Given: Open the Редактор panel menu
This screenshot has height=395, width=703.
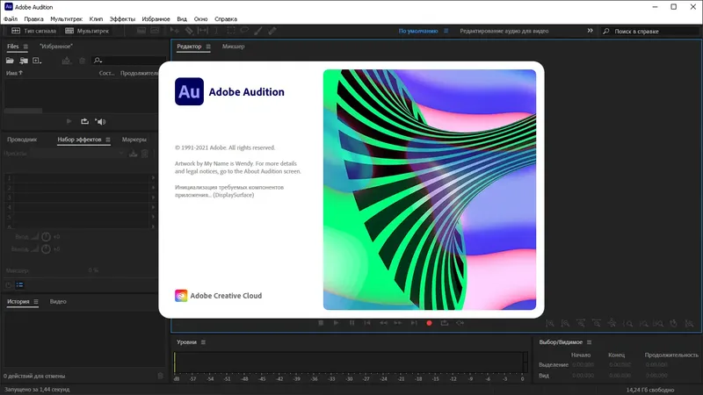Looking at the screenshot, I should (x=208, y=47).
